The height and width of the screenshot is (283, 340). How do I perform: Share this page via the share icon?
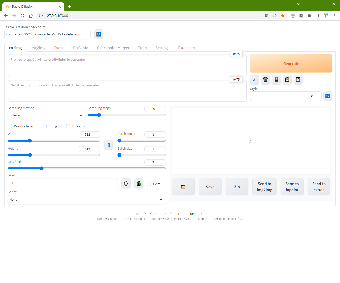pyautogui.click(x=275, y=16)
